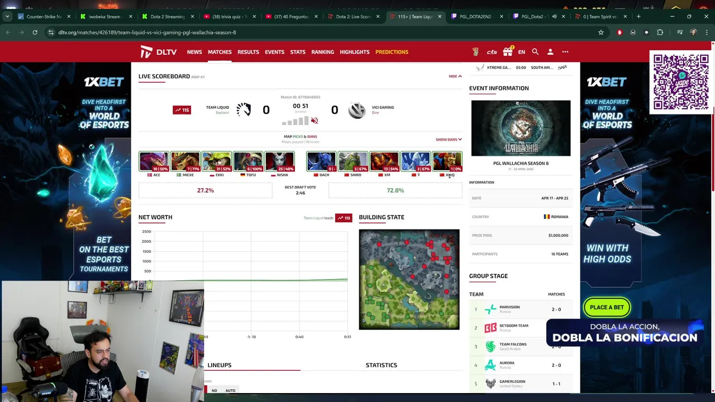Switch to the Statistics tab
Image resolution: width=715 pixels, height=402 pixels.
tap(382, 365)
